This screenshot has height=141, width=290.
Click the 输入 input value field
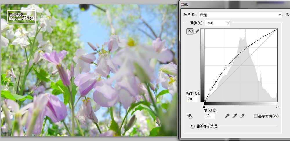[210, 116]
